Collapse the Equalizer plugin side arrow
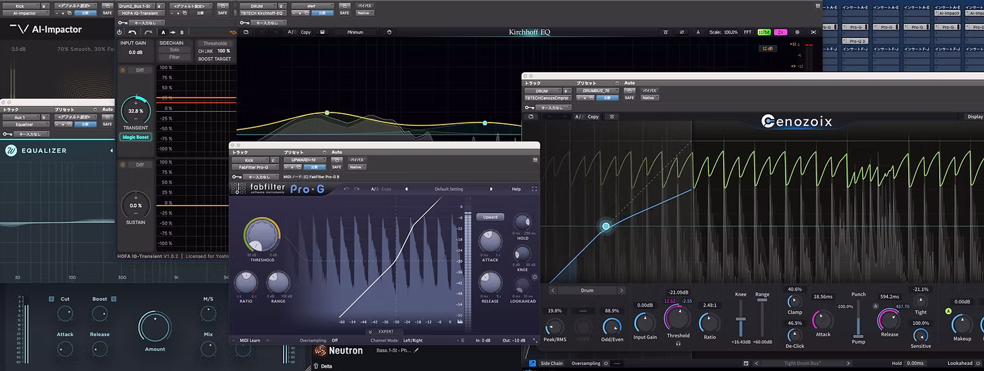 [111, 151]
